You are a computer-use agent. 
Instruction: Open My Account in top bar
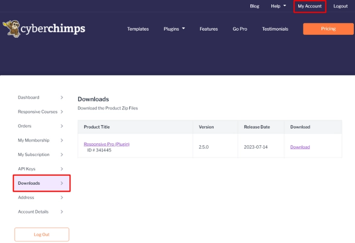pos(309,6)
